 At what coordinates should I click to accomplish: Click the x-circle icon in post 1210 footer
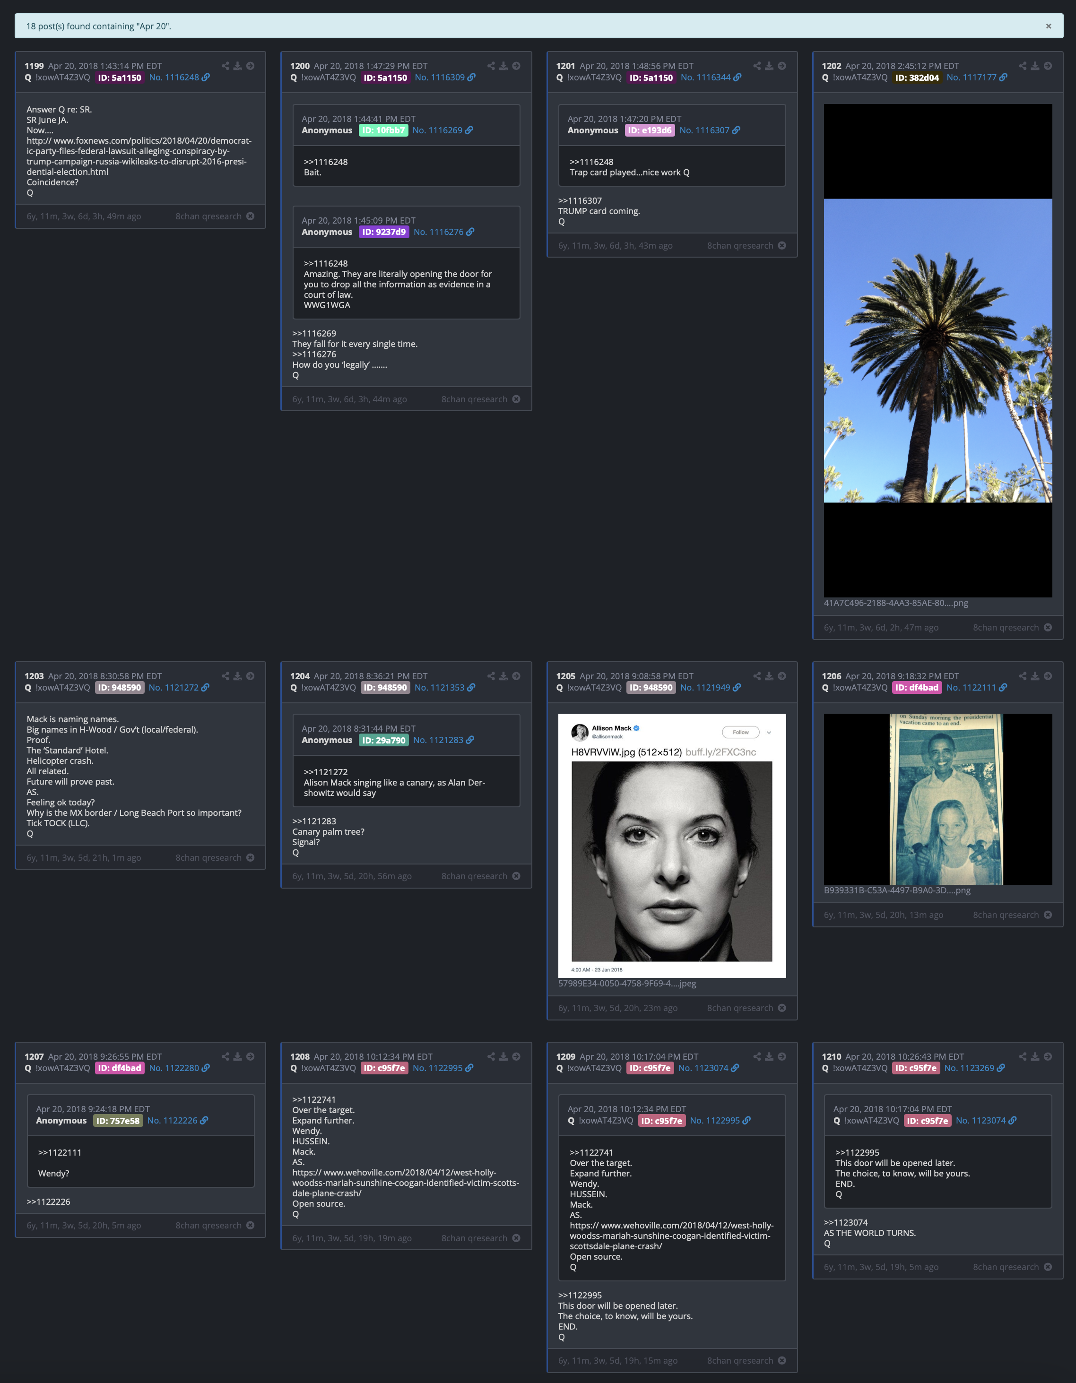pyautogui.click(x=1048, y=1267)
